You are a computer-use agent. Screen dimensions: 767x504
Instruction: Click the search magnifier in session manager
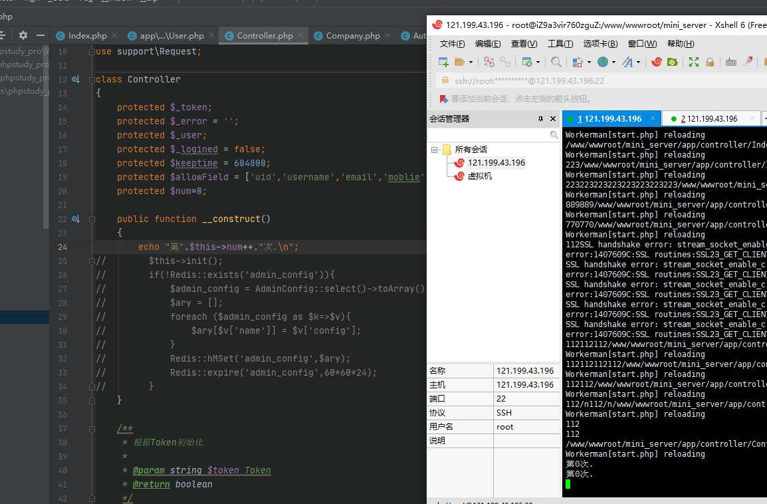[554, 134]
